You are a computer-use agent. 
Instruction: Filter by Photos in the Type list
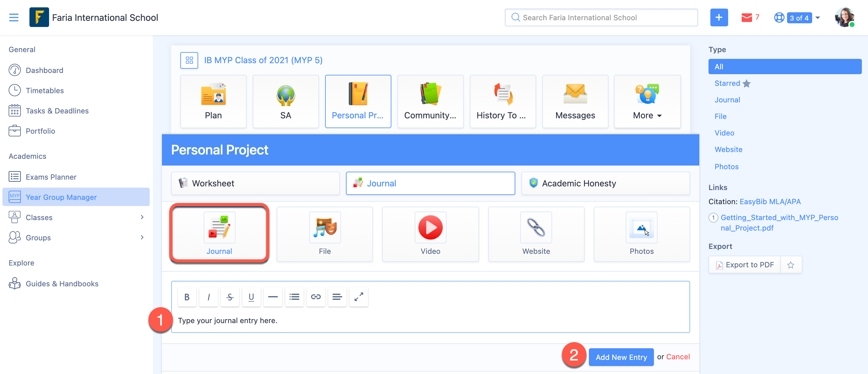pyautogui.click(x=727, y=166)
